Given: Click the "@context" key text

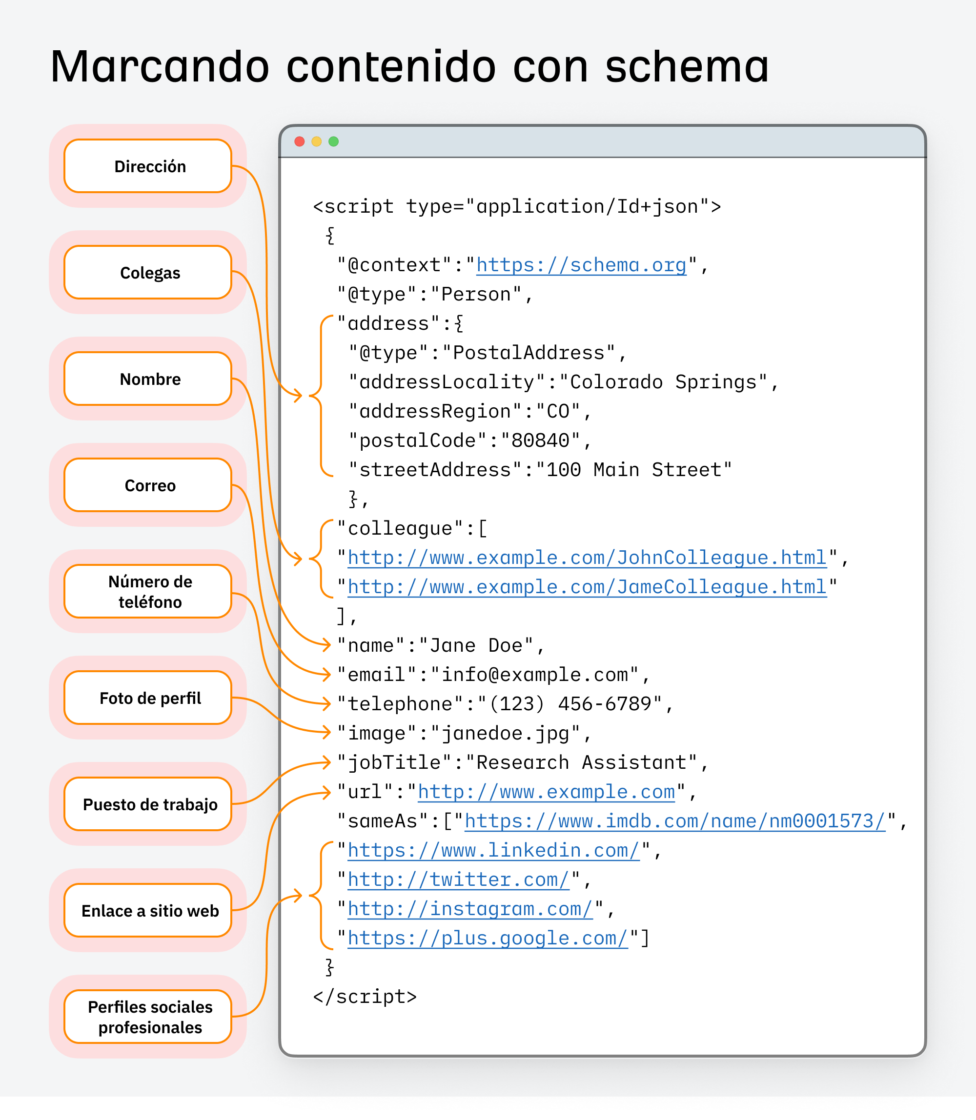Looking at the screenshot, I should click(x=394, y=265).
